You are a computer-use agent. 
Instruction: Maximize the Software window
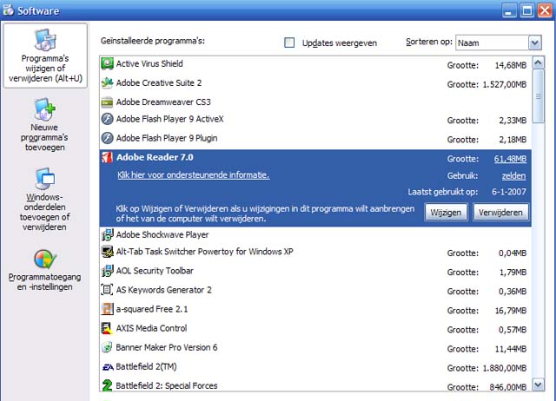(x=527, y=10)
